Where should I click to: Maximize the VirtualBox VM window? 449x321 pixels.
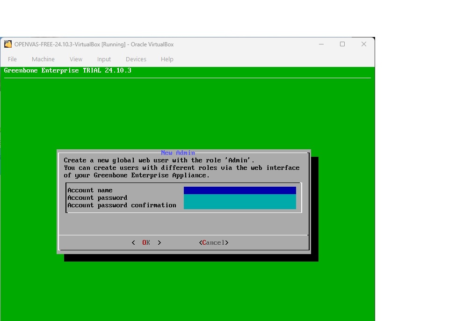coord(342,44)
